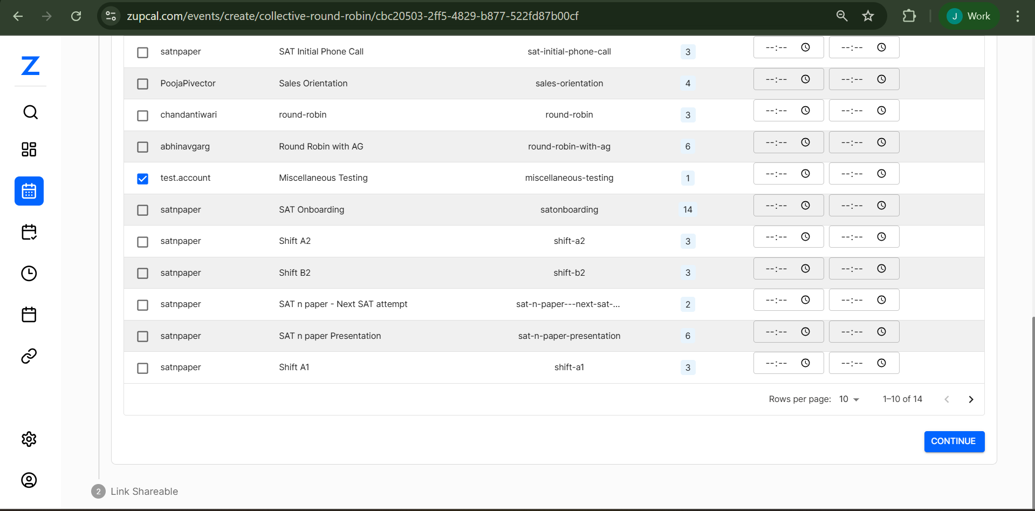The image size is (1035, 511).
Task: Open user profile icon in sidebar
Action: tap(29, 480)
